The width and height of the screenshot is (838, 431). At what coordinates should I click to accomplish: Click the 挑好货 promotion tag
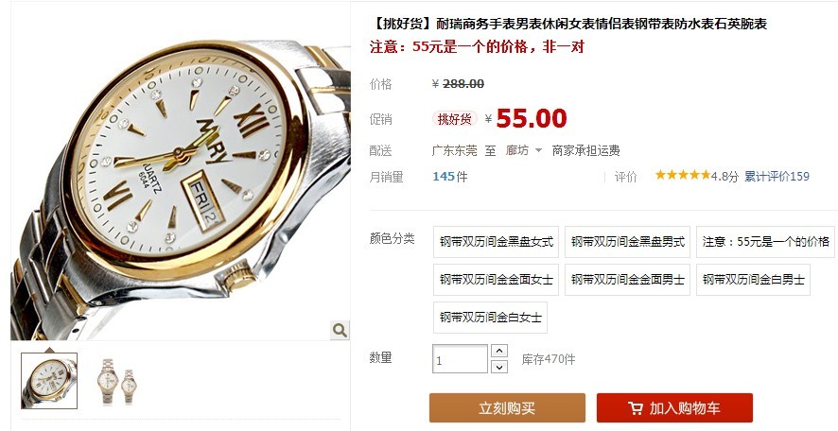(454, 119)
